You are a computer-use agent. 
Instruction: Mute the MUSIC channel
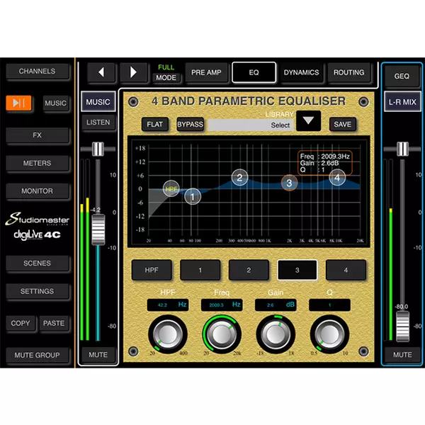click(x=98, y=354)
